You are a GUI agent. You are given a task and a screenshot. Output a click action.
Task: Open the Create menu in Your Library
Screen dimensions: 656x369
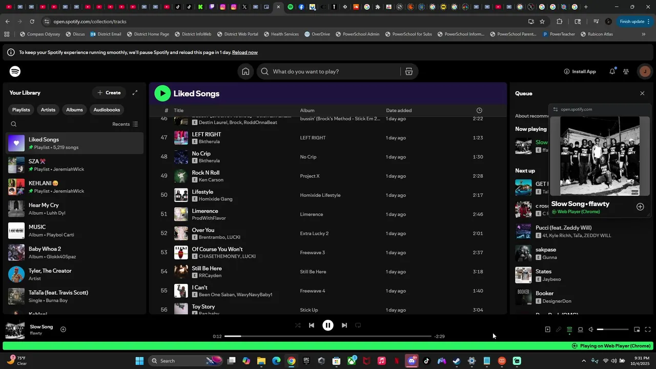click(109, 93)
